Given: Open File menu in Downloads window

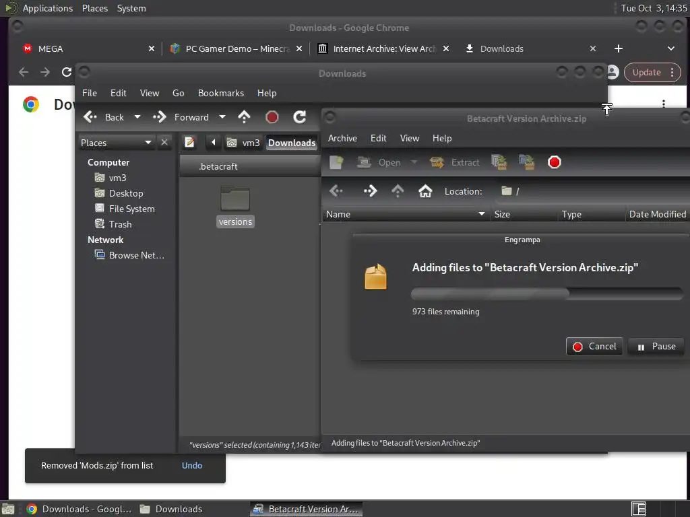Looking at the screenshot, I should point(90,93).
